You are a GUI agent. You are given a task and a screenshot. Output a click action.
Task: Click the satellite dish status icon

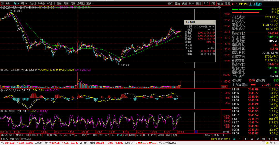click(x=271, y=143)
